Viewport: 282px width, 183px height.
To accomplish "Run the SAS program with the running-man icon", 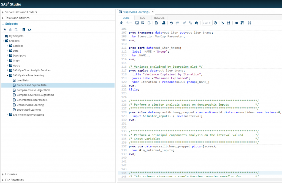I will (x=121, y=23).
